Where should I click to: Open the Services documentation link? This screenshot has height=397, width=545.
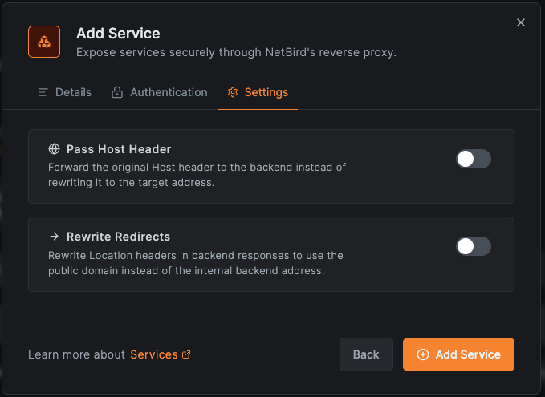pos(153,354)
